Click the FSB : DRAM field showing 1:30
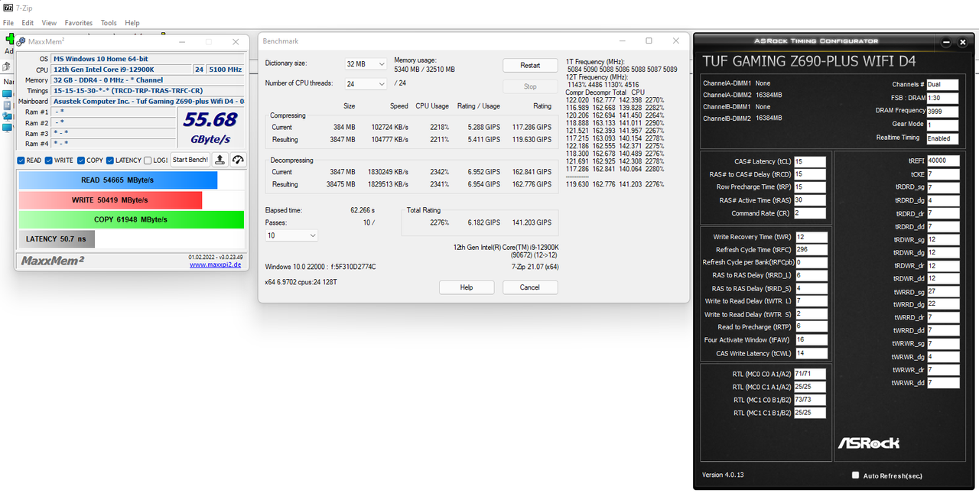This screenshot has height=493, width=979. click(942, 98)
